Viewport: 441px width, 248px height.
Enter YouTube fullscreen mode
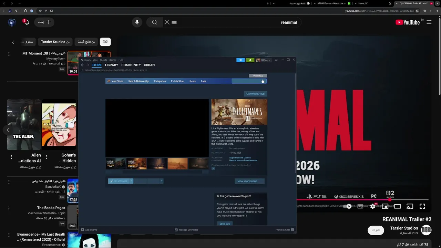pos(422,206)
